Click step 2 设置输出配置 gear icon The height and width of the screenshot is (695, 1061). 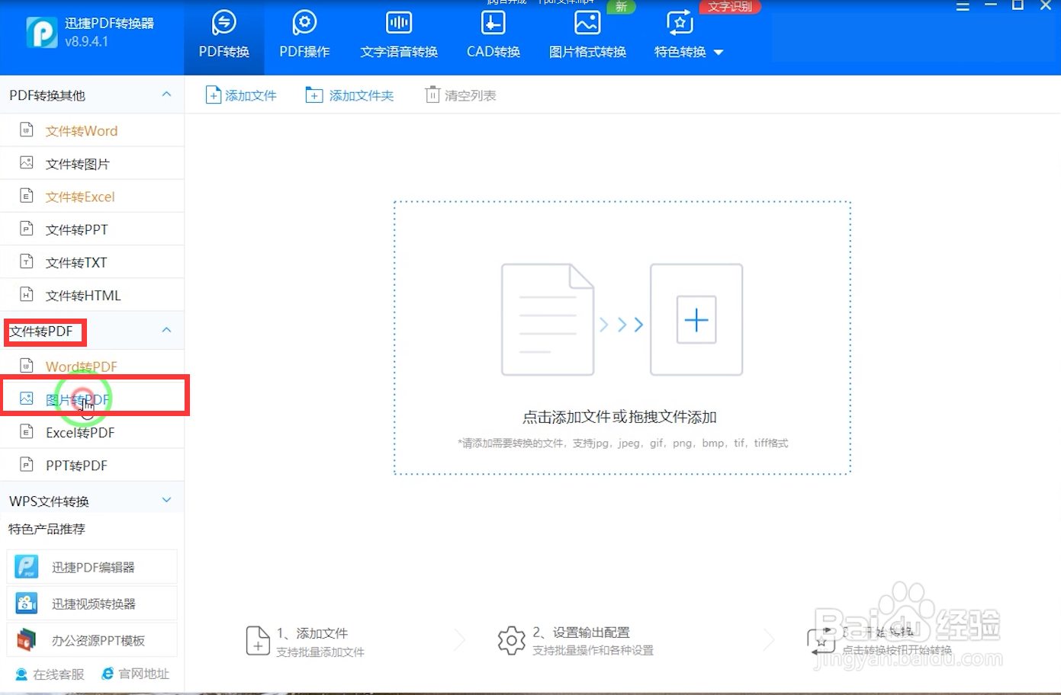pyautogui.click(x=511, y=641)
